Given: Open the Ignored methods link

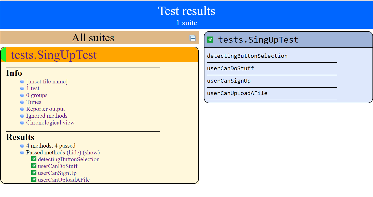Looking at the screenshot, I should point(47,116).
